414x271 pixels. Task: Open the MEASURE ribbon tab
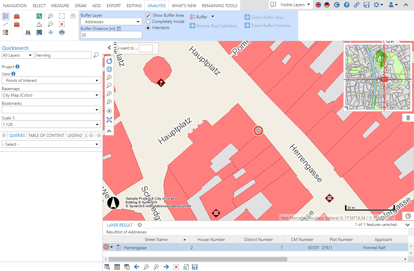[x=60, y=5]
